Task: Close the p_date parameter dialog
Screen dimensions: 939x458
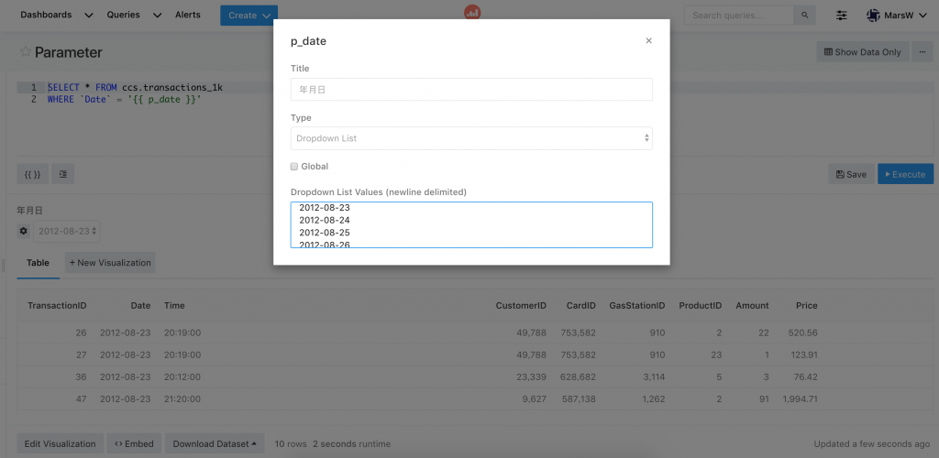Action: tap(648, 41)
